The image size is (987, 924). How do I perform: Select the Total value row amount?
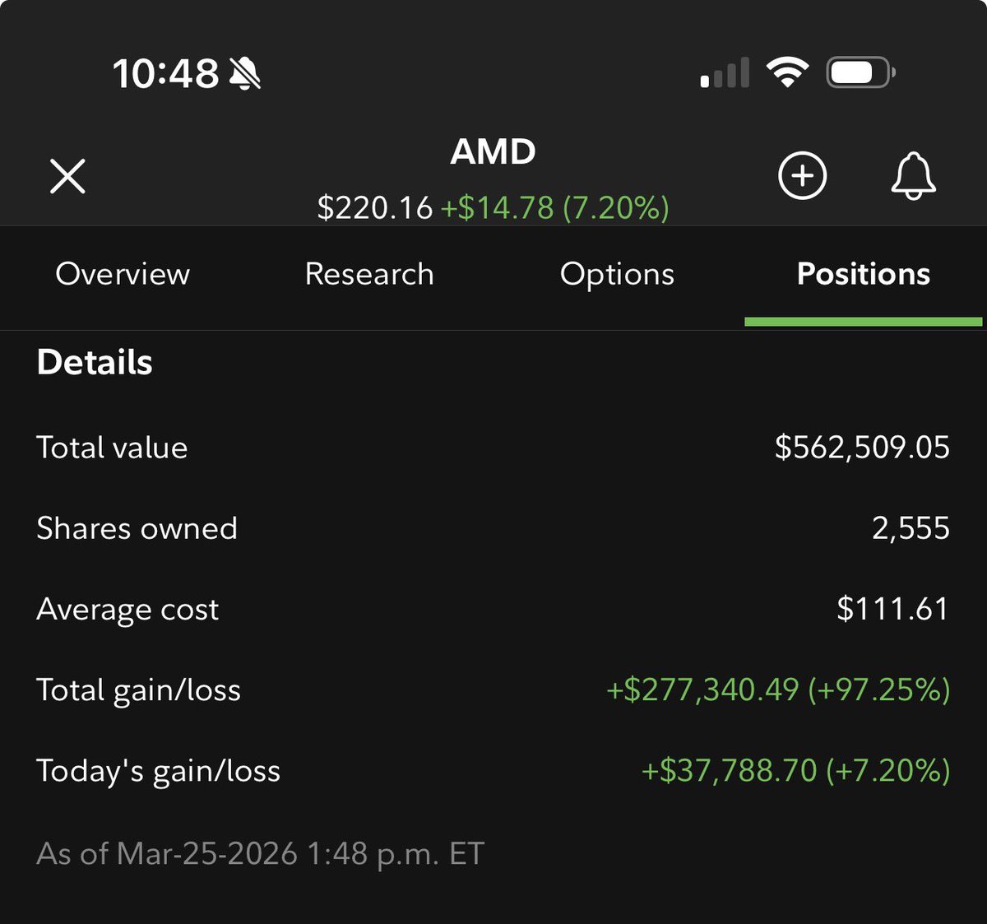[862, 447]
